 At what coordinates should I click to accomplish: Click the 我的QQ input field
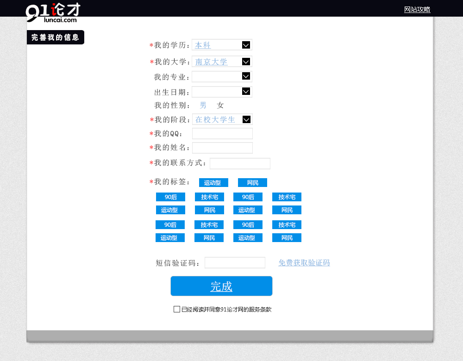[222, 134]
